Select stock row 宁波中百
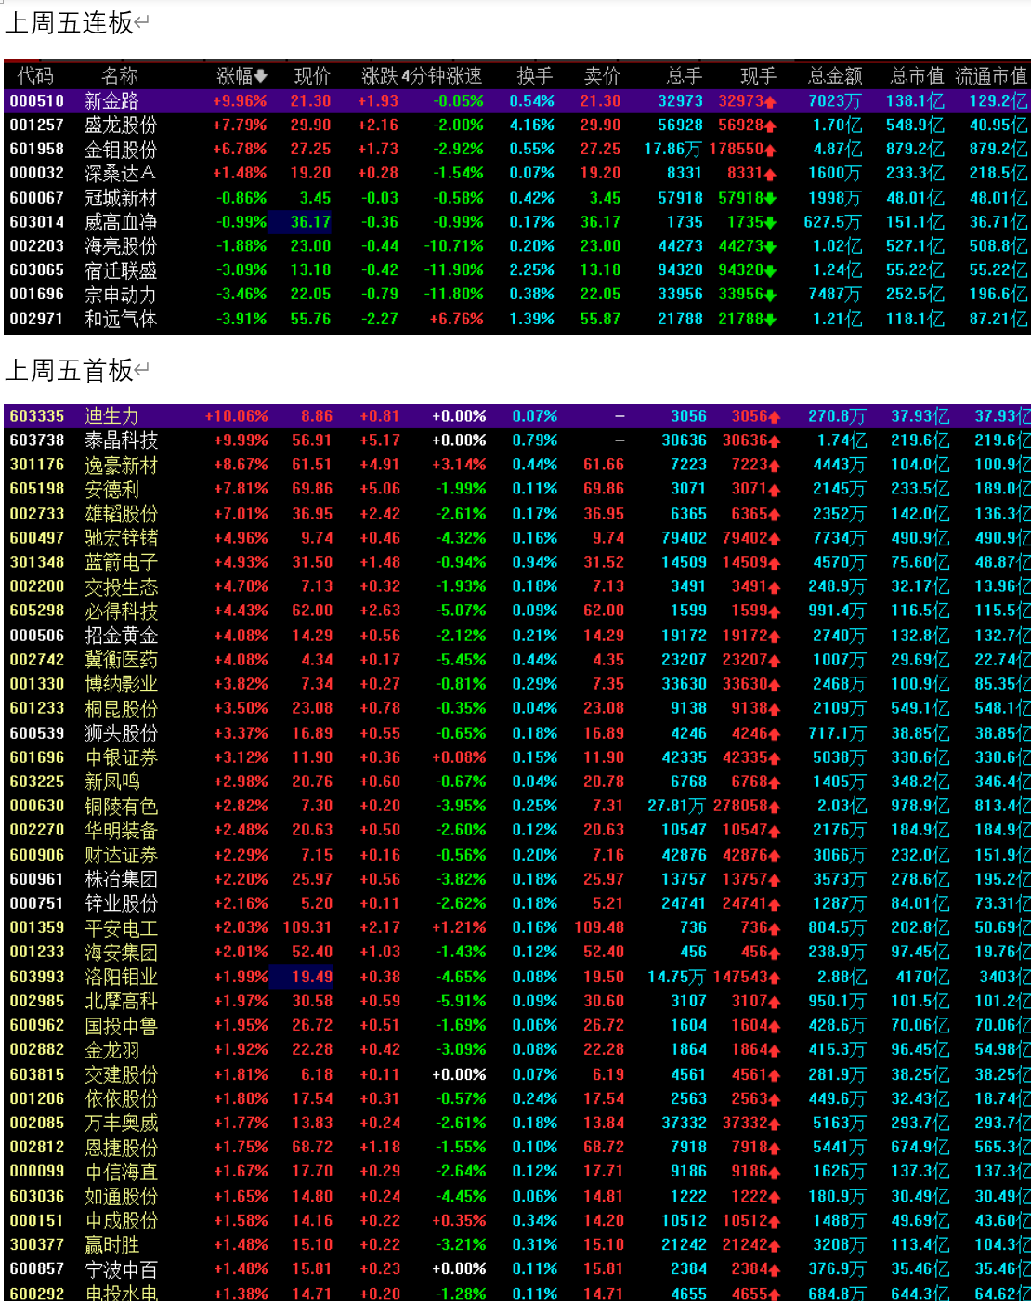Viewport: 1031px width, 1301px height. click(517, 1268)
